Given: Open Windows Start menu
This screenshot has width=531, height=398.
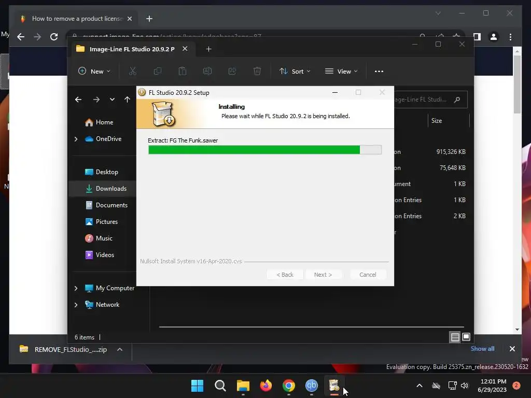Looking at the screenshot, I should pos(197,386).
